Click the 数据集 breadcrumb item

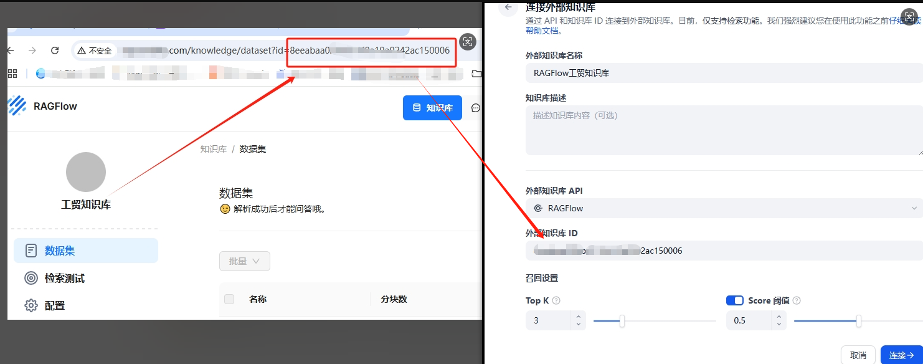(x=253, y=149)
